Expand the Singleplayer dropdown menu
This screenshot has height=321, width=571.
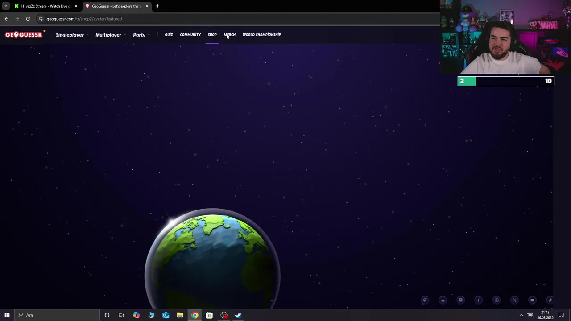[x=71, y=35]
